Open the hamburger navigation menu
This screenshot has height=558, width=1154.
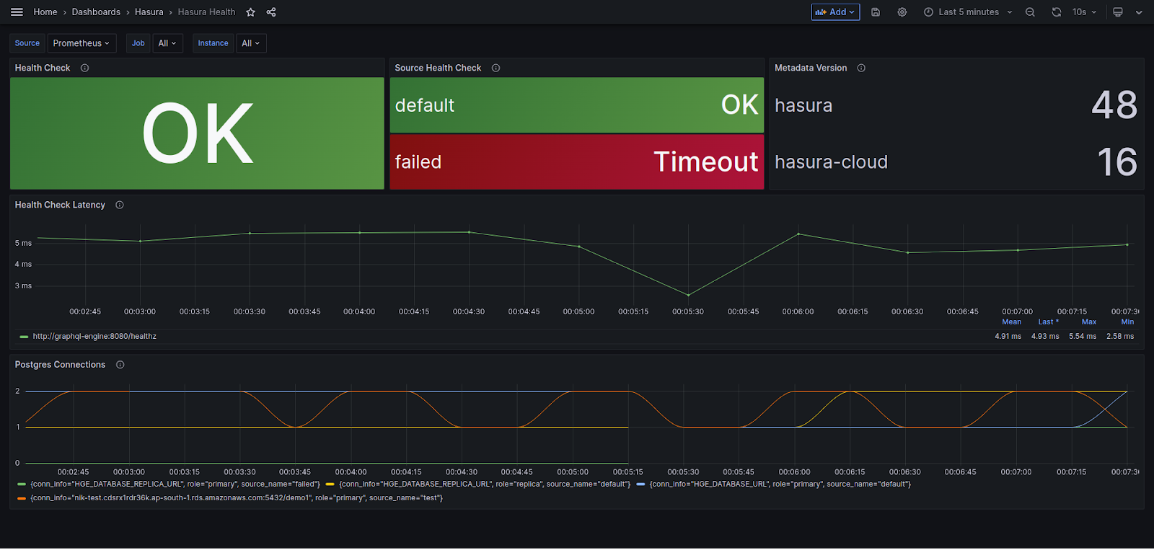(17, 12)
